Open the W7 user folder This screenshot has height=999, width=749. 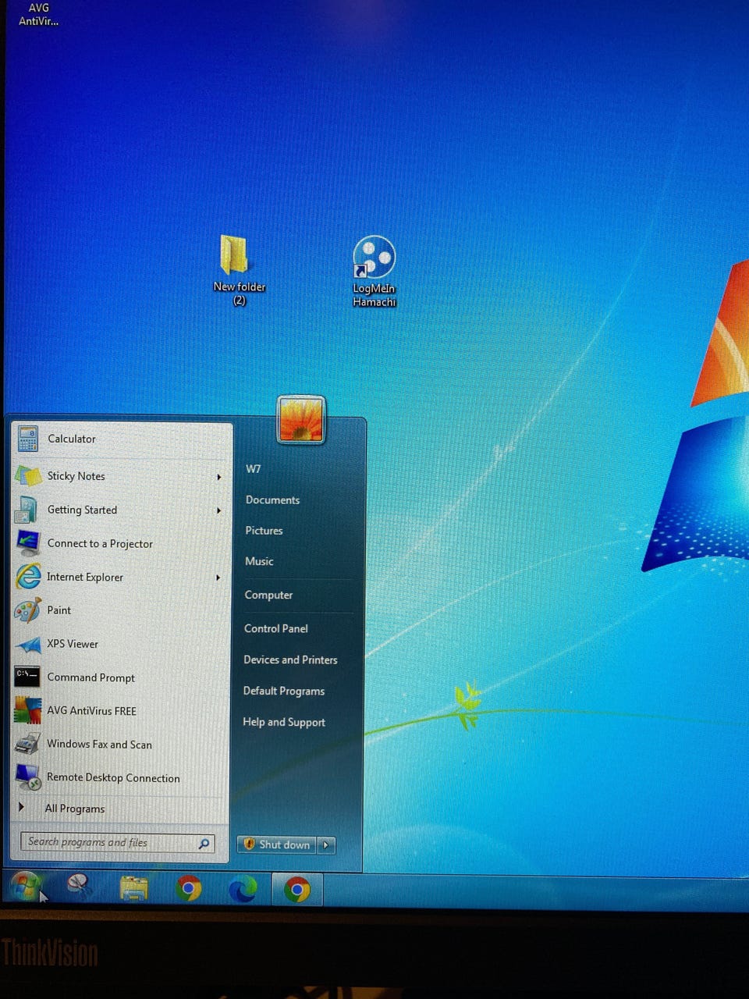tap(254, 469)
